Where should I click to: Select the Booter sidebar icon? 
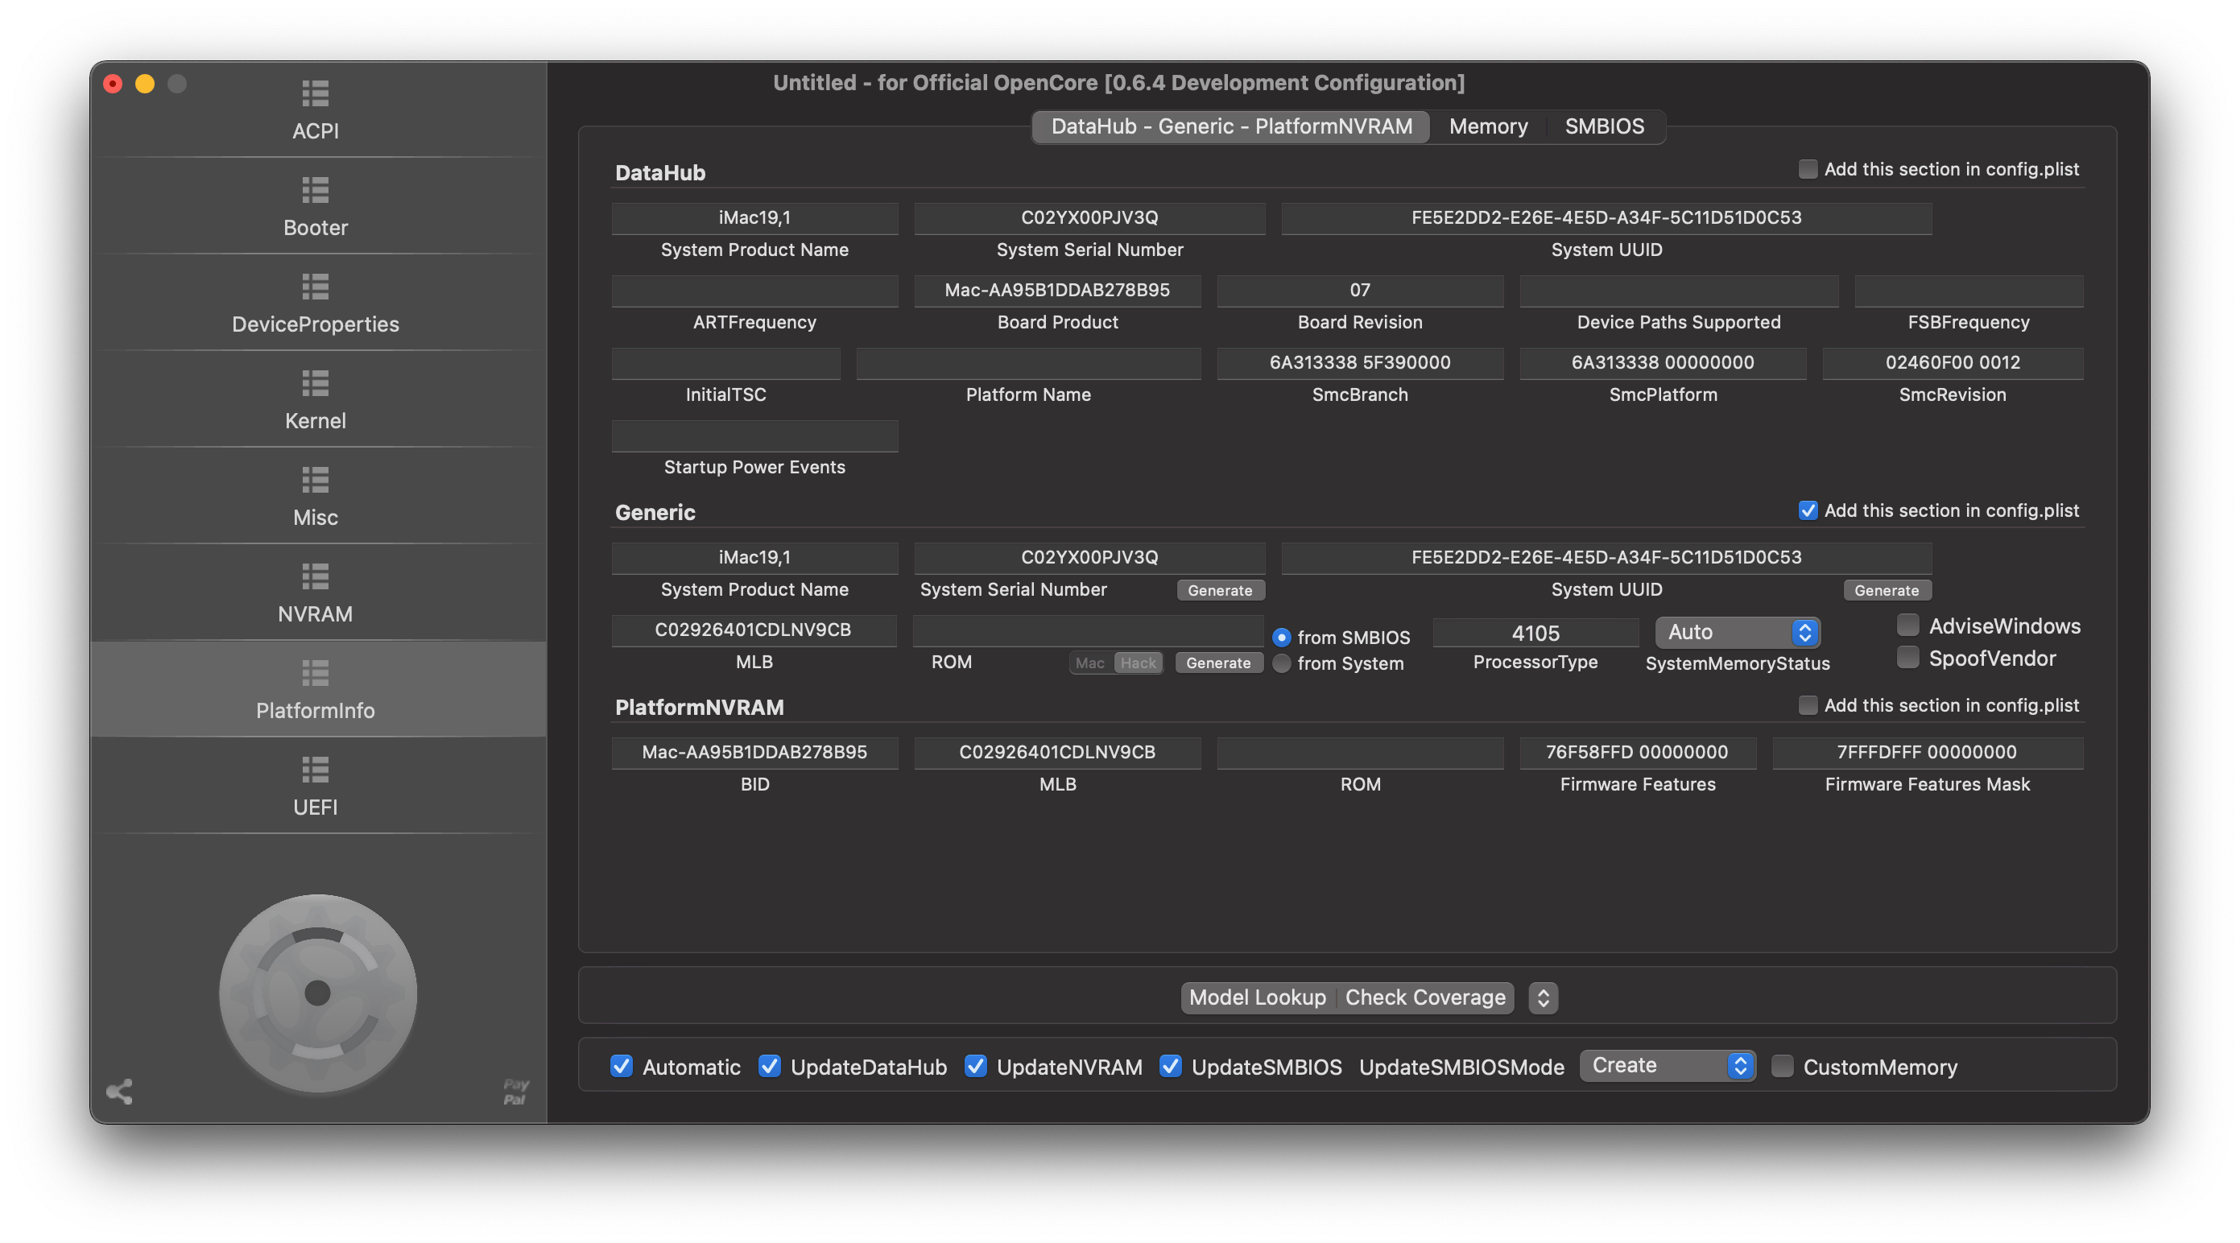point(315,189)
